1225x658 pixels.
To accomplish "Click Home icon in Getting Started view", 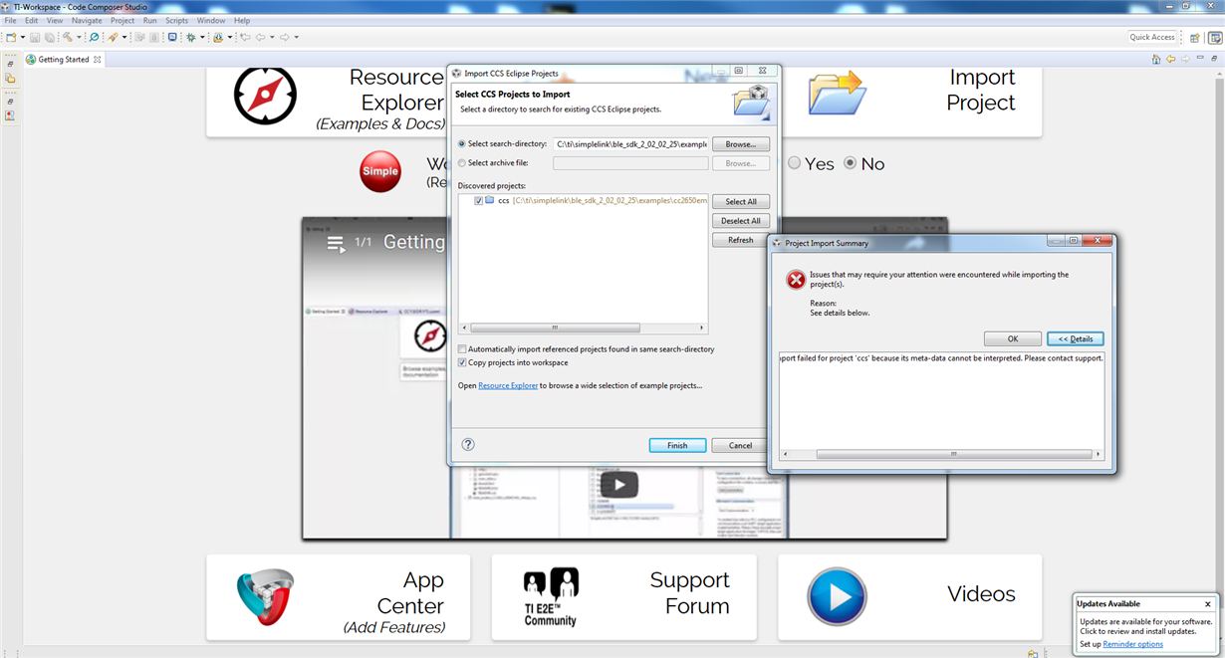I will pos(1156,60).
